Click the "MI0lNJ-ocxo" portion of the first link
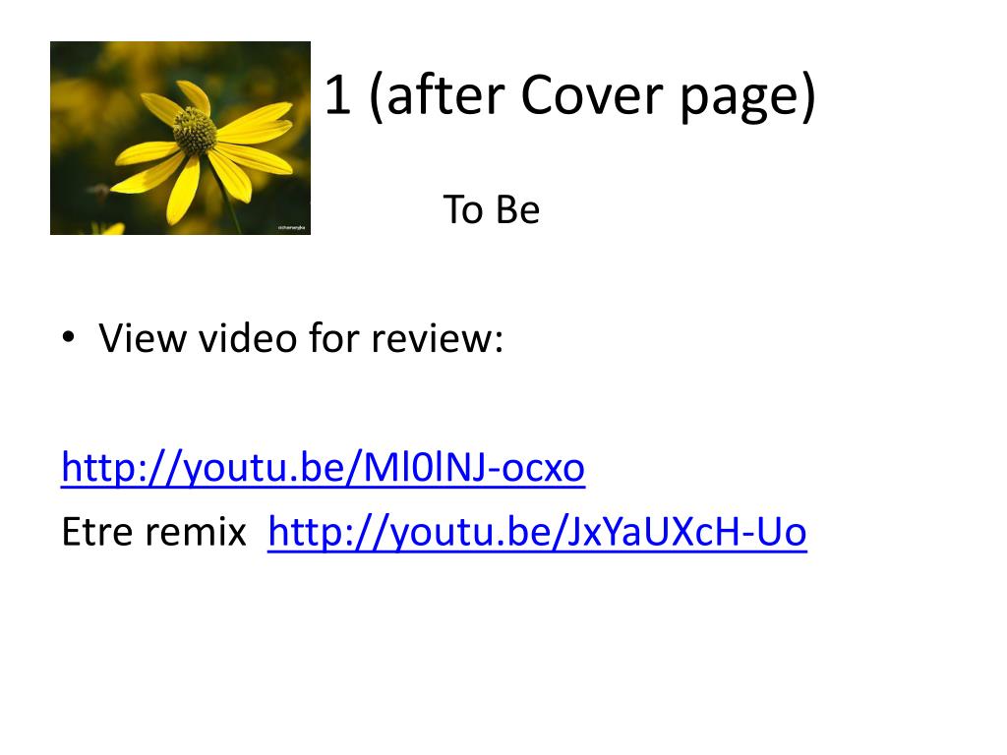 click(474, 467)
